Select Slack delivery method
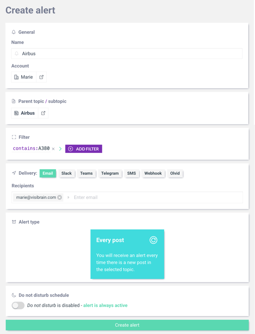The height and width of the screenshot is (334, 255). tap(66, 173)
